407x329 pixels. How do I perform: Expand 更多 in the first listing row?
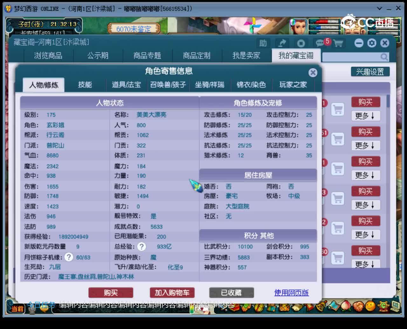[365, 116]
